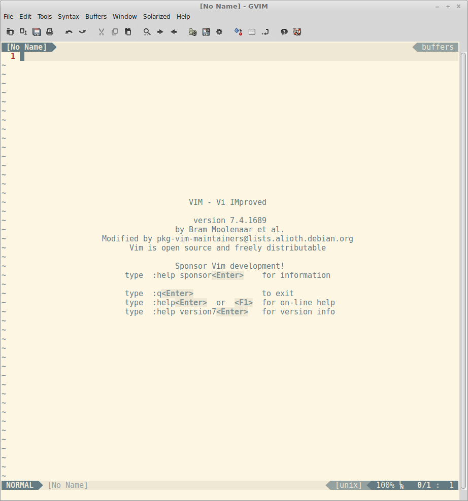Close the GVIM window
Screen dimensions: 468x501
click(458, 7)
